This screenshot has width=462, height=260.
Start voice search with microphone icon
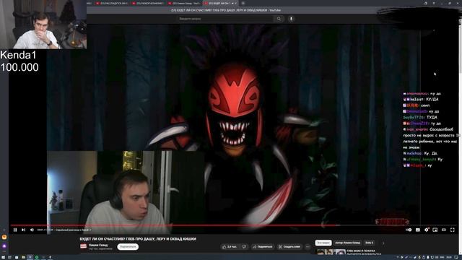[x=291, y=19]
